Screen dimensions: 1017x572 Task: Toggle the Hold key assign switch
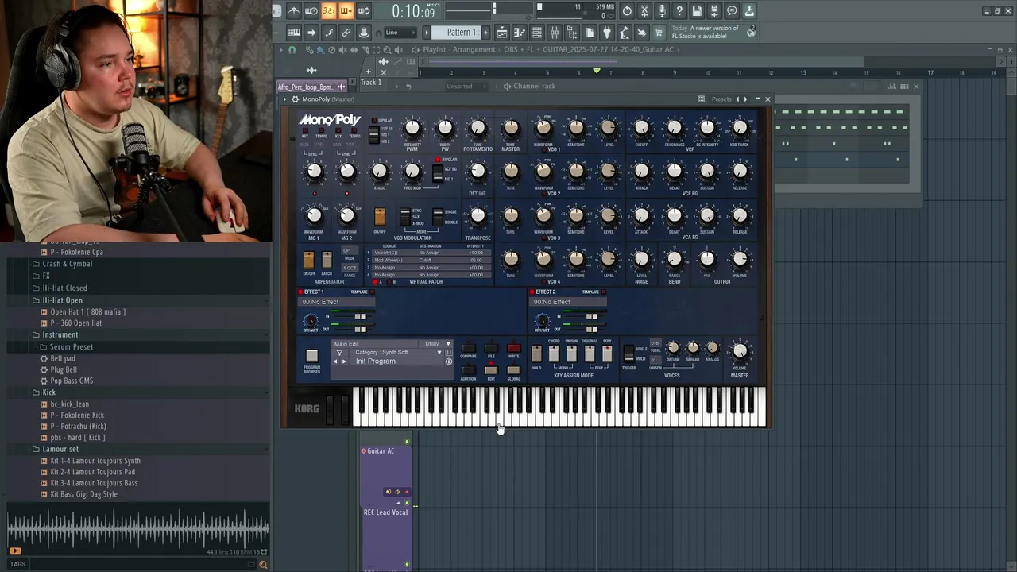[x=536, y=354]
